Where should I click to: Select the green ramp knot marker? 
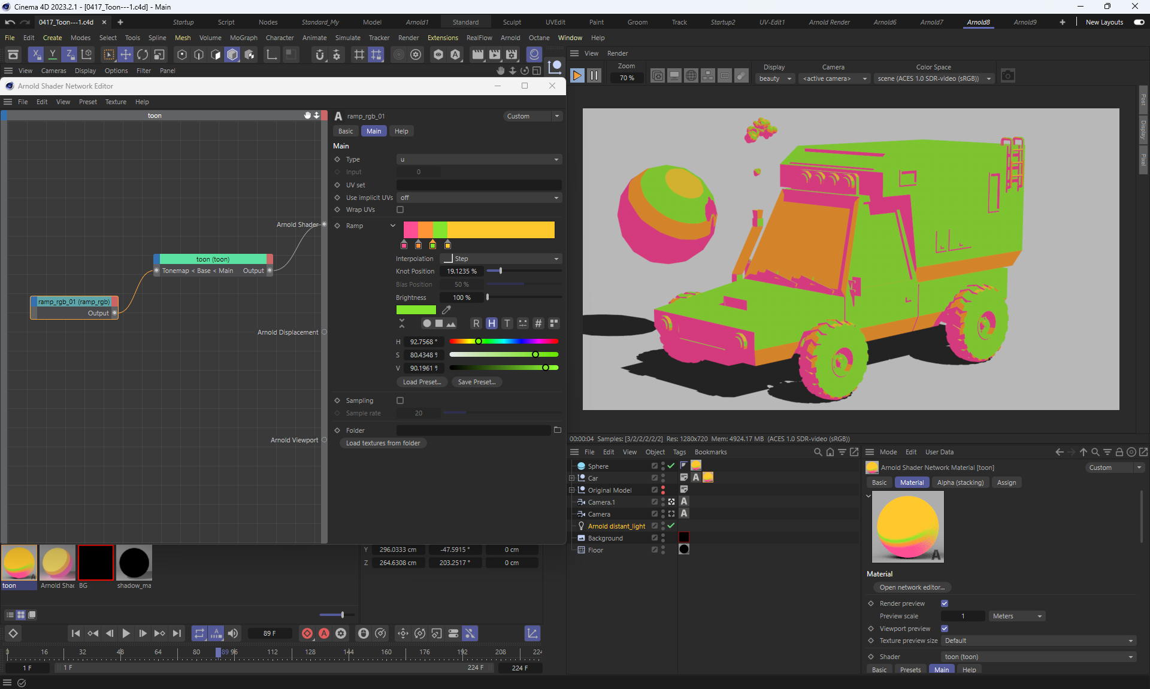432,245
